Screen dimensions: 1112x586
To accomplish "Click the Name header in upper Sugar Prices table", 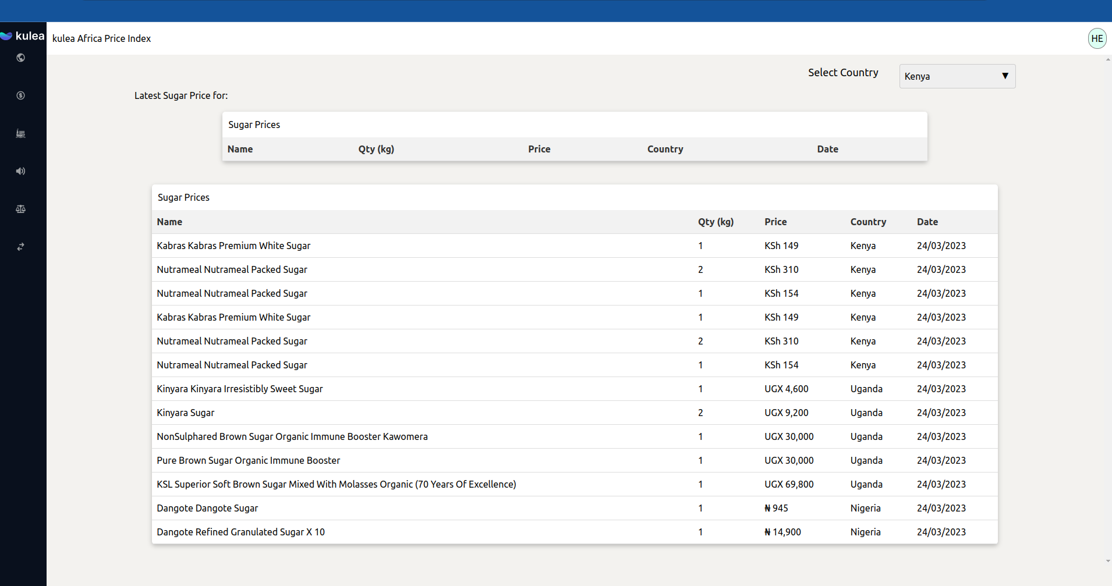I will point(240,149).
